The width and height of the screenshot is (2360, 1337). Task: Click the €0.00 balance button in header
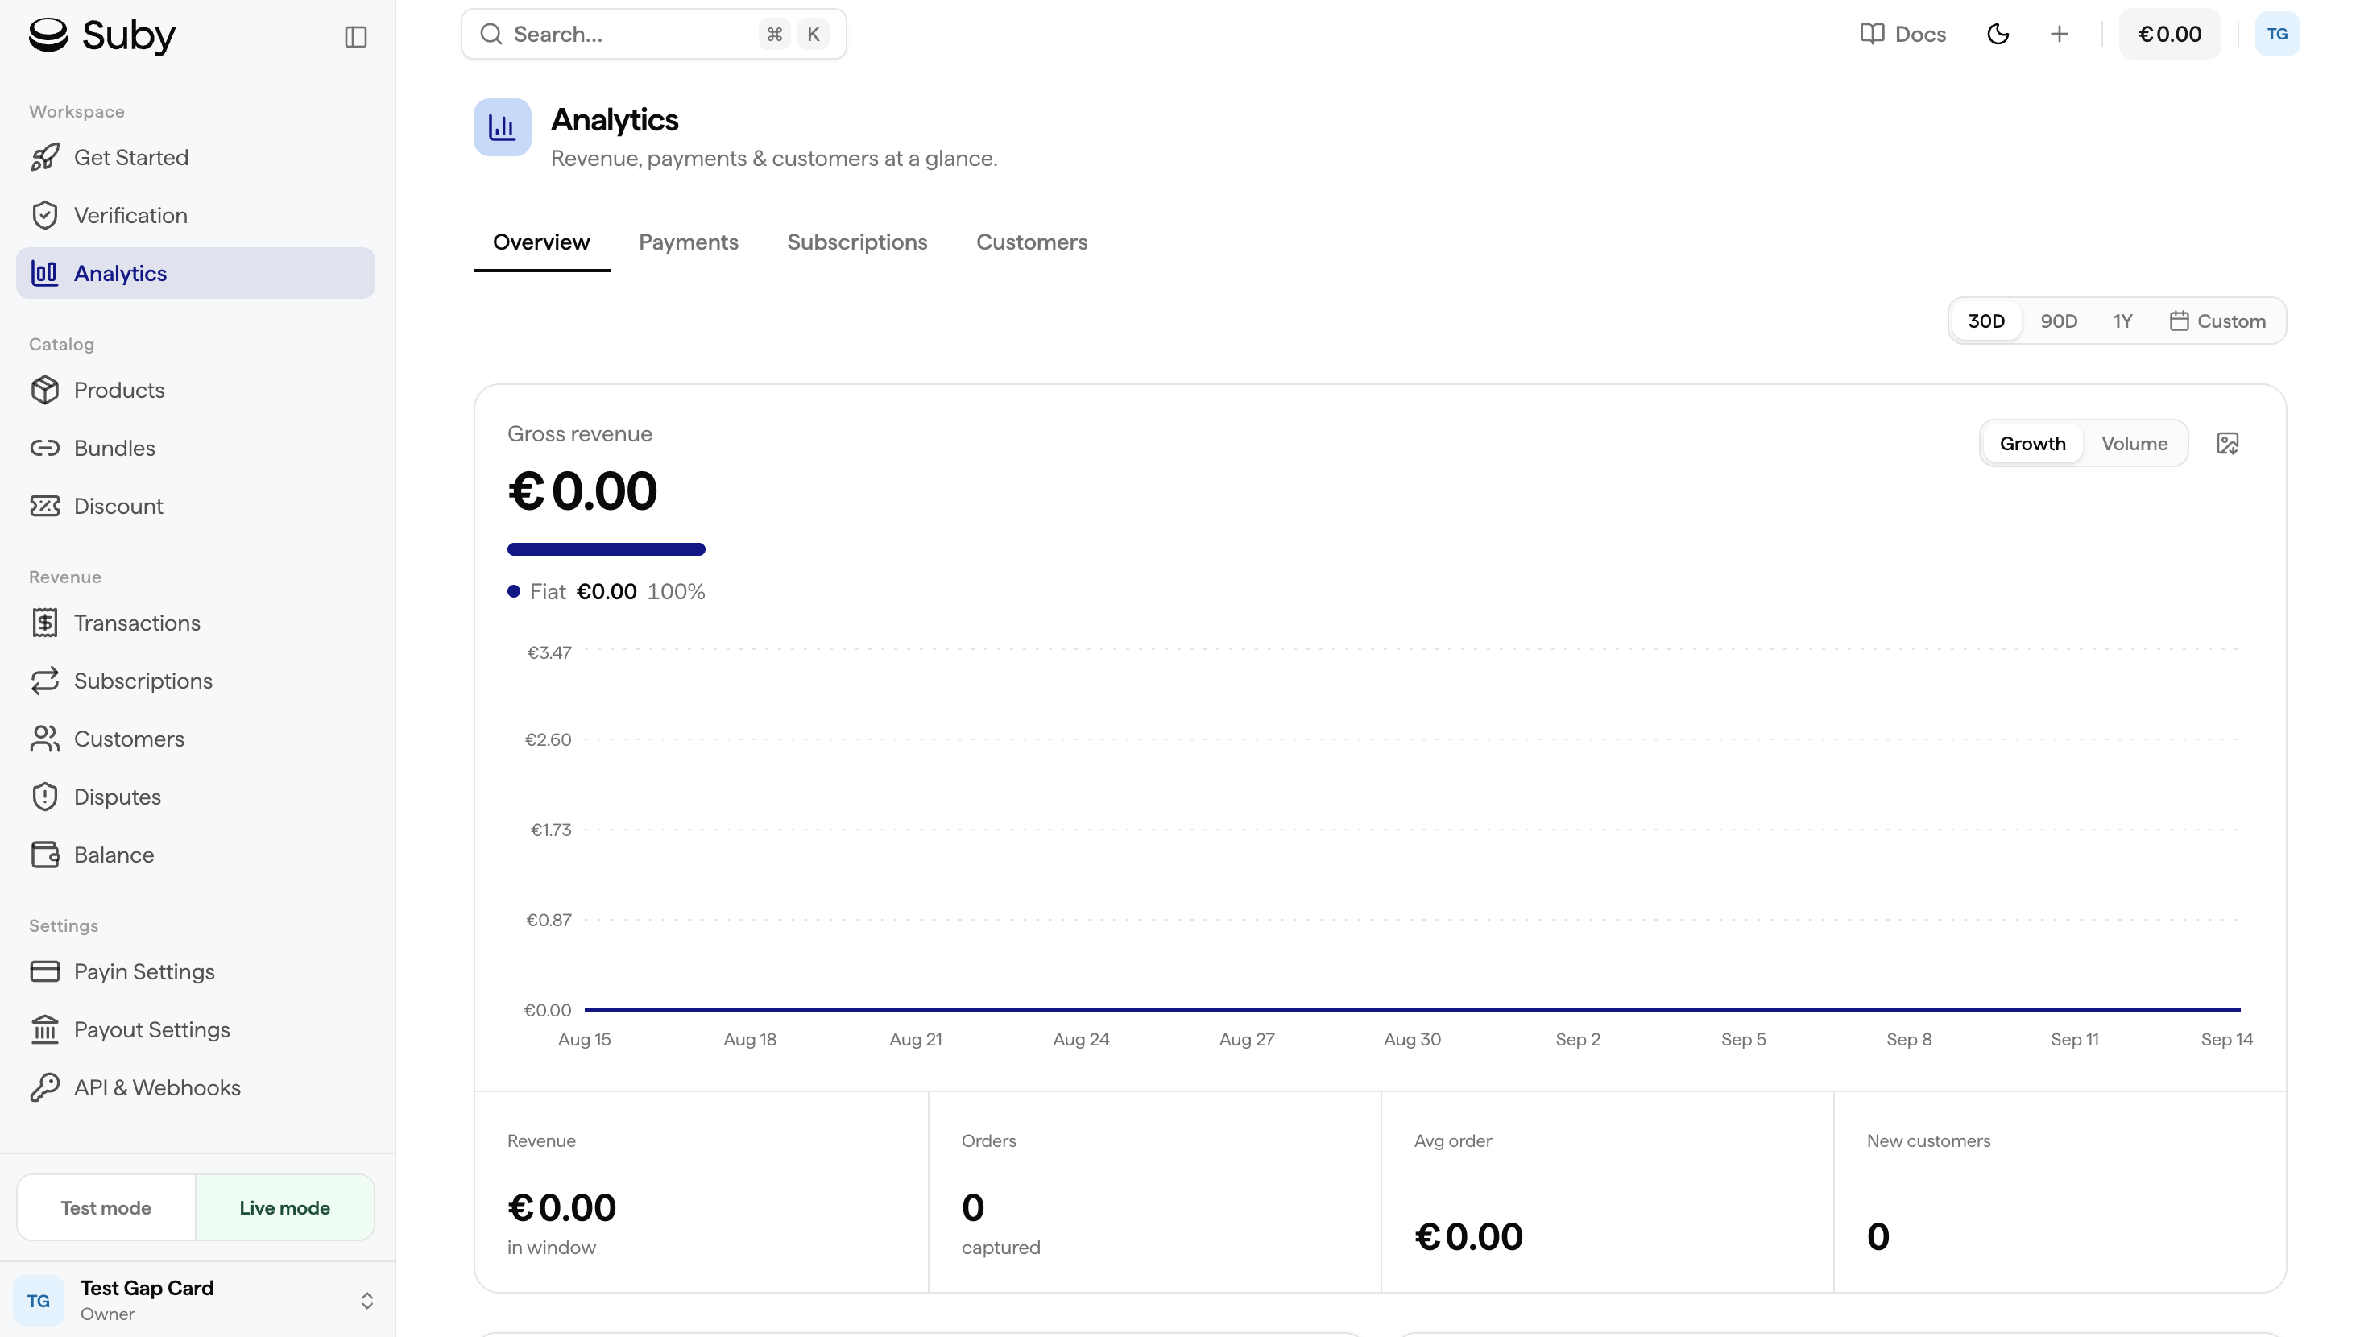pos(2170,34)
